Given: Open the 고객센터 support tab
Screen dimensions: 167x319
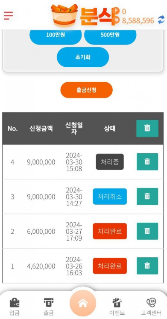Looking at the screenshot, I should (x=151, y=307).
